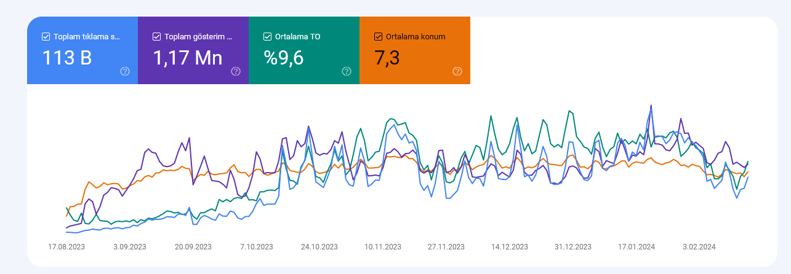Uncheck the Ortalama TO checkbox
This screenshot has width=791, height=274.
(267, 36)
